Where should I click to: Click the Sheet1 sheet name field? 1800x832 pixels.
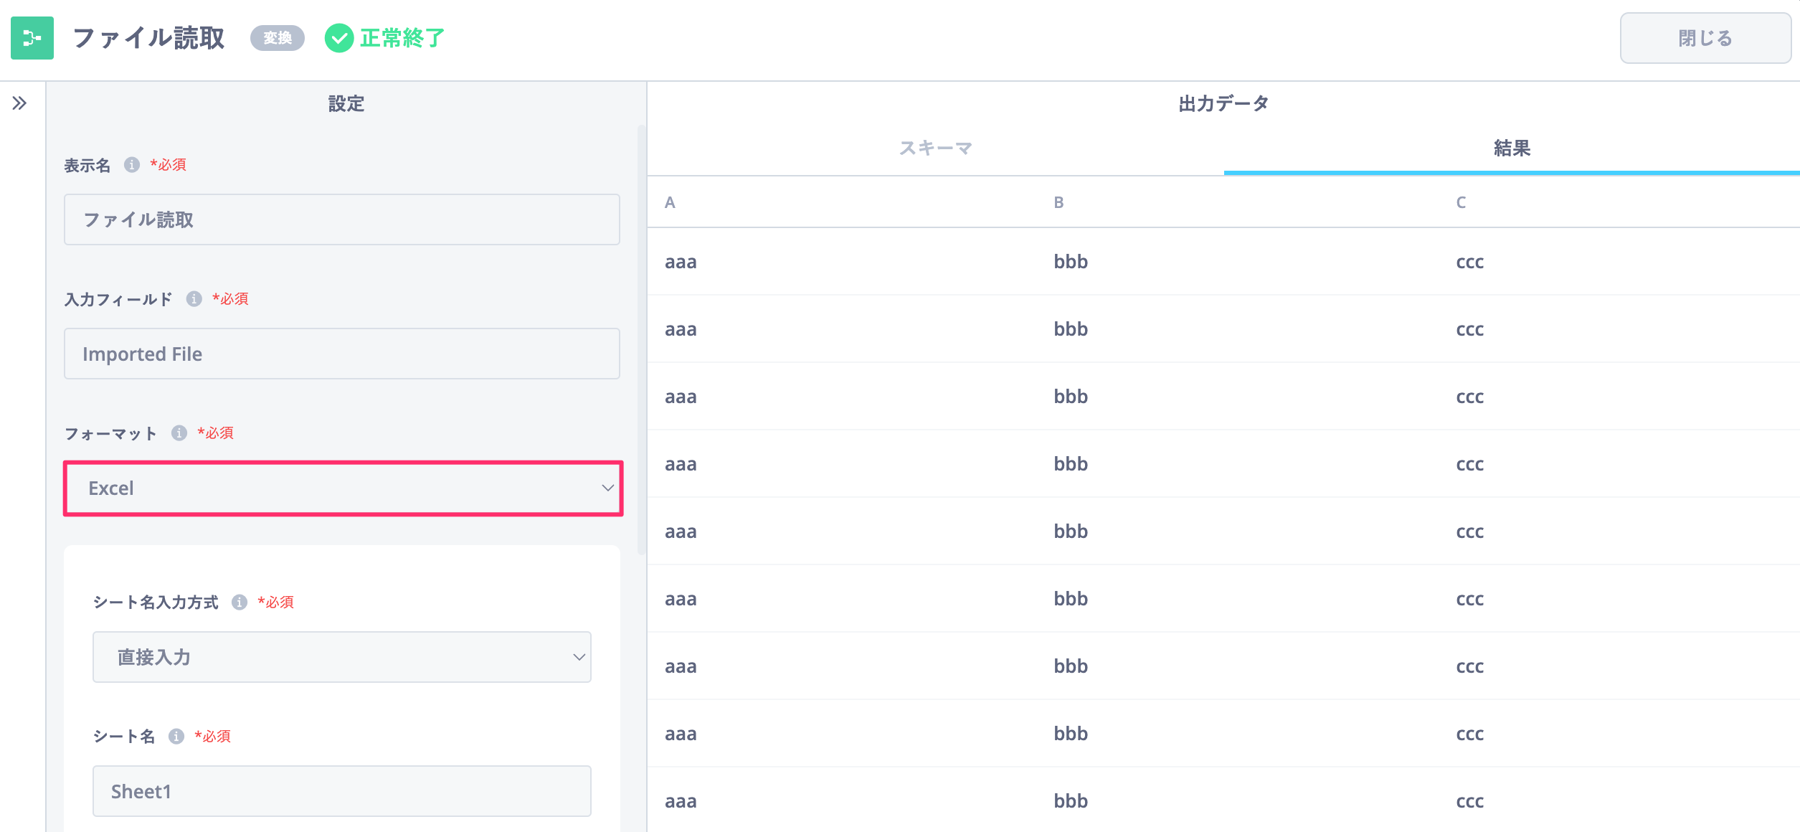tap(342, 791)
